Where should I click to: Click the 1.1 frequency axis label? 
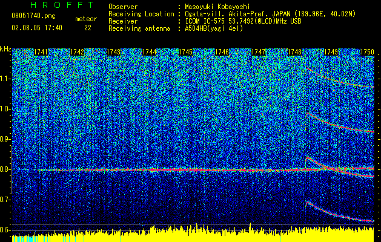(x=5, y=79)
